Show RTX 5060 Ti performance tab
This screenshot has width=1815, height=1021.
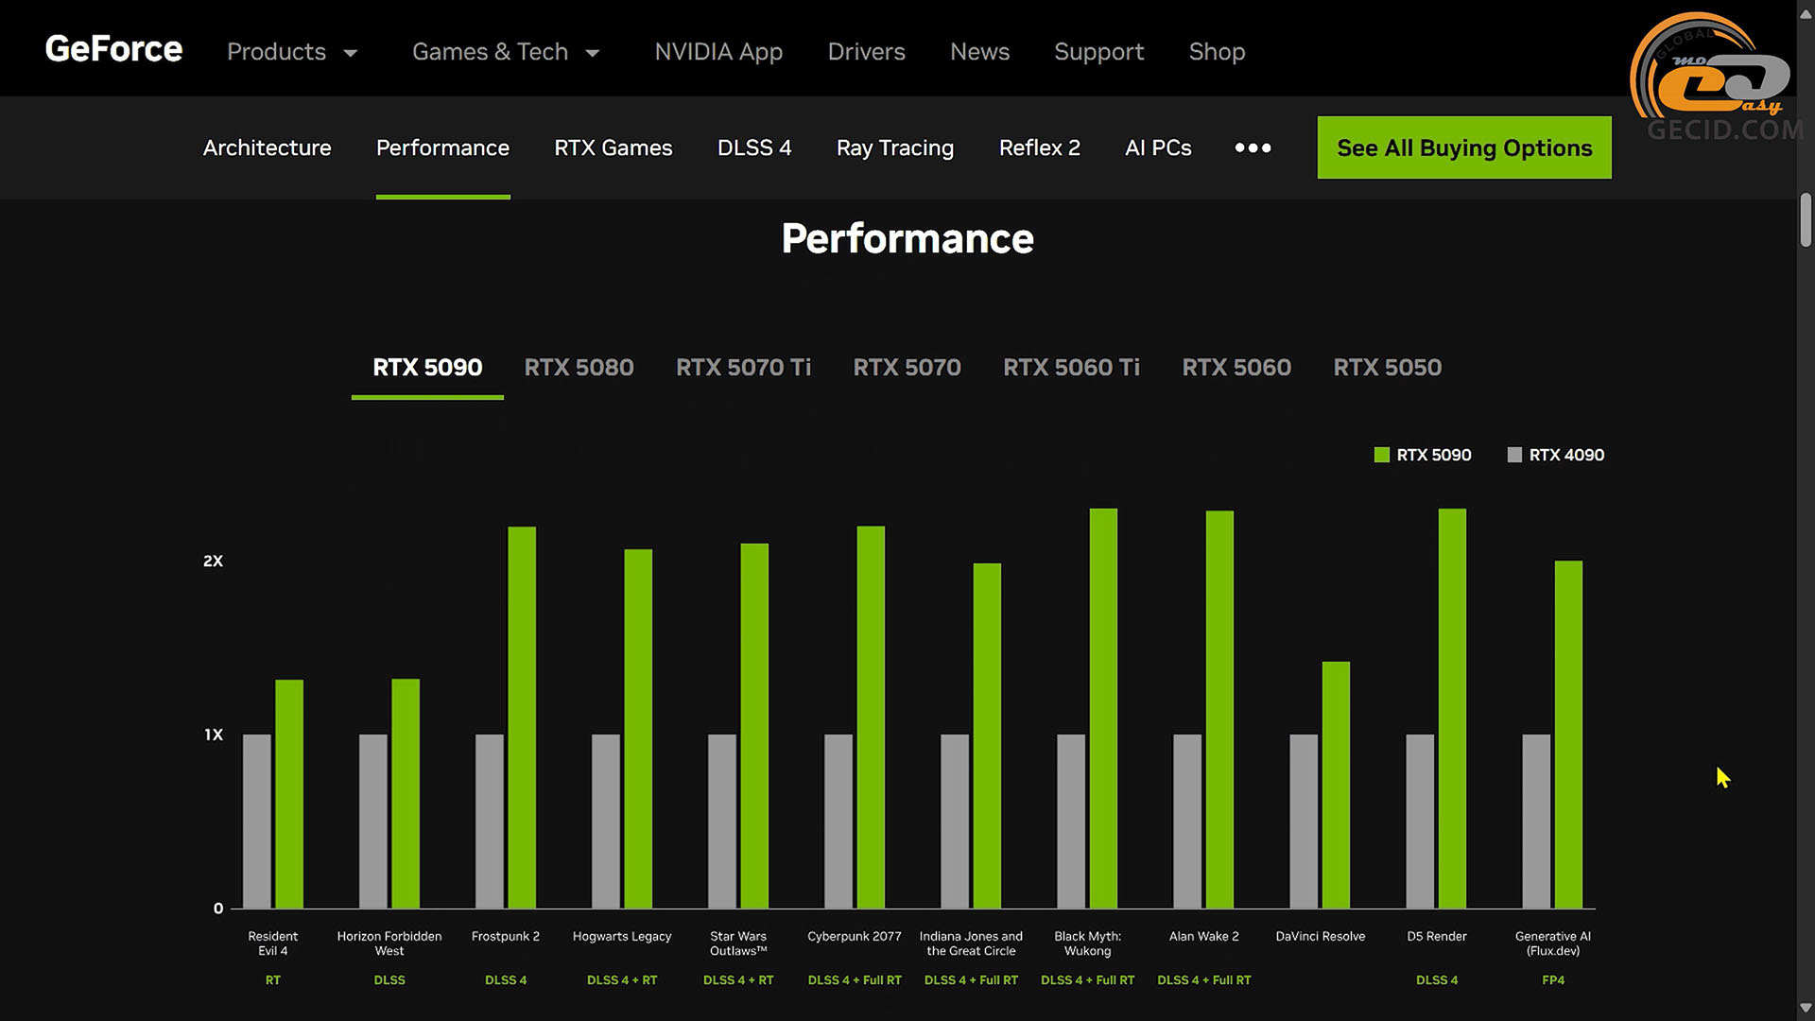[x=1071, y=367]
